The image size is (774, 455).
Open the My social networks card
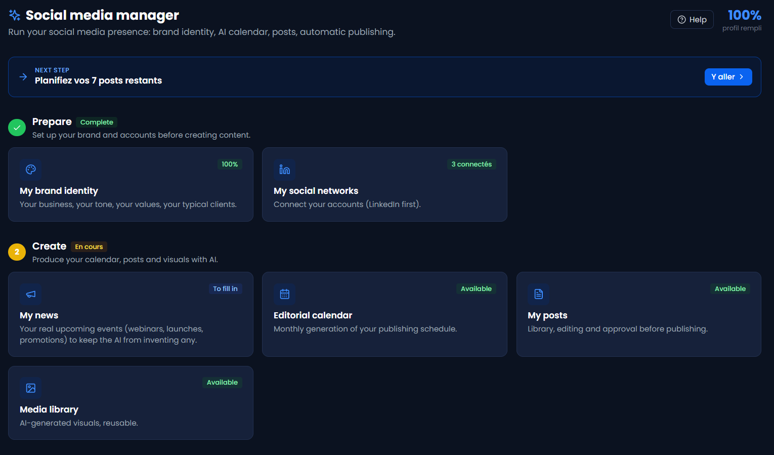tap(384, 184)
